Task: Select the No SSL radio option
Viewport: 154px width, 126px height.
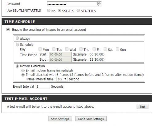Action: [49, 10]
